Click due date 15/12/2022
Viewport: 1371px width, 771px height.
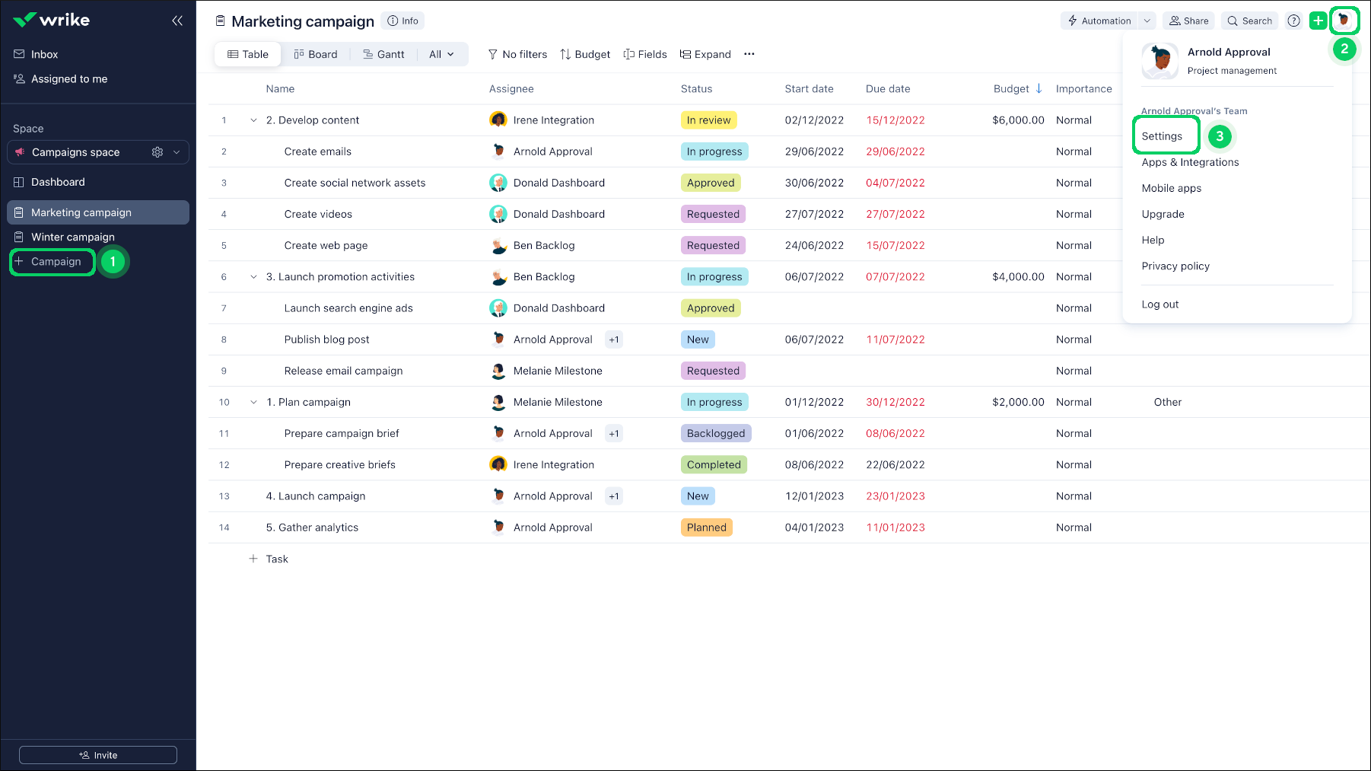895,120
